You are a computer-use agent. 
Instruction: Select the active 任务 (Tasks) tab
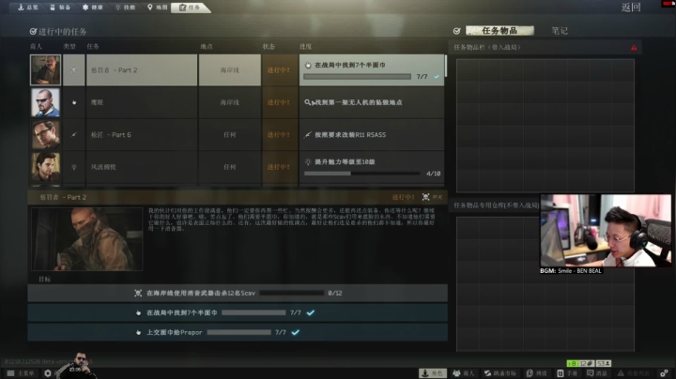tap(190, 8)
